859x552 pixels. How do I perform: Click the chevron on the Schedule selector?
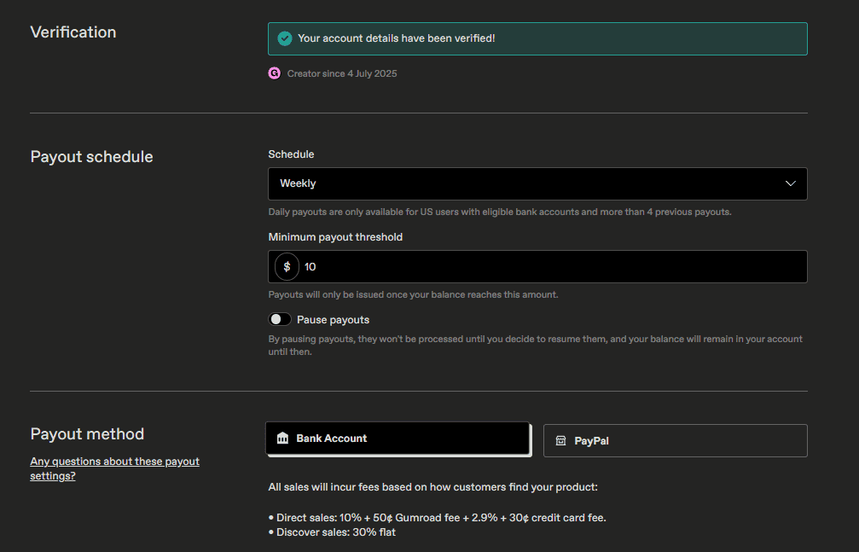click(792, 183)
